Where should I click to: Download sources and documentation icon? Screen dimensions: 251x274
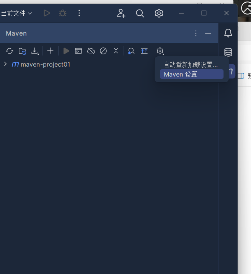35,51
